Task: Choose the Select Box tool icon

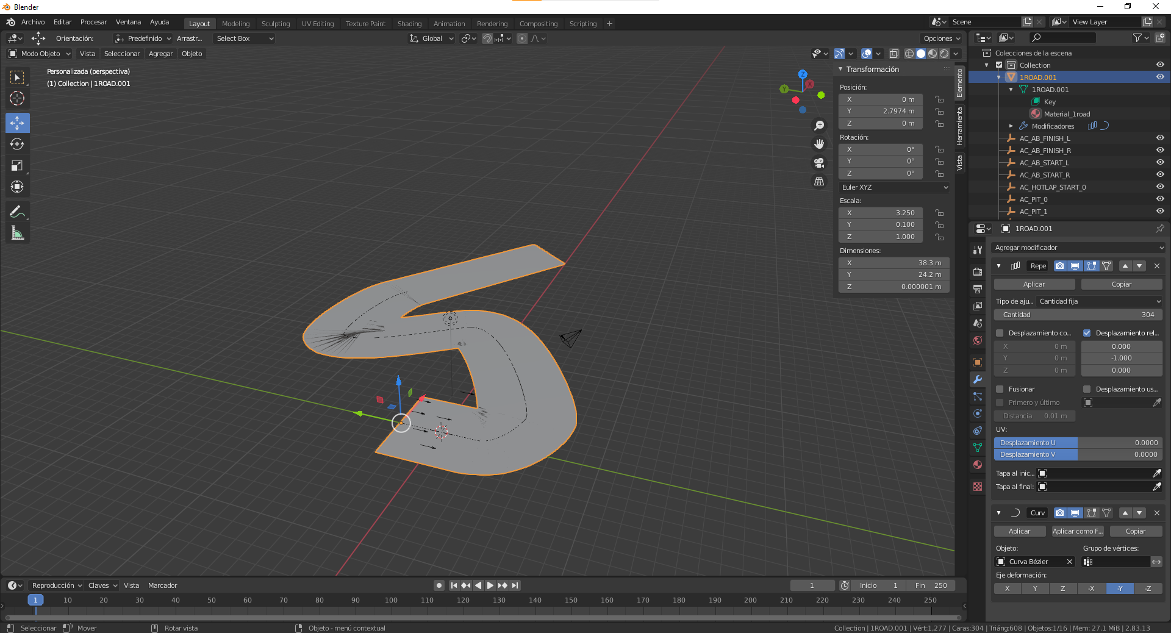Action: (x=17, y=77)
